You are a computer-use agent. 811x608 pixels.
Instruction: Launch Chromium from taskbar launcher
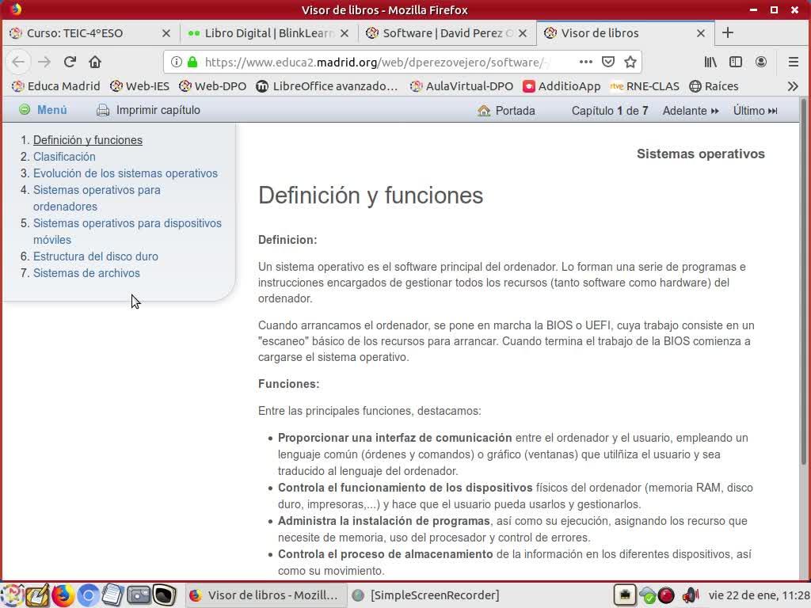point(88,595)
